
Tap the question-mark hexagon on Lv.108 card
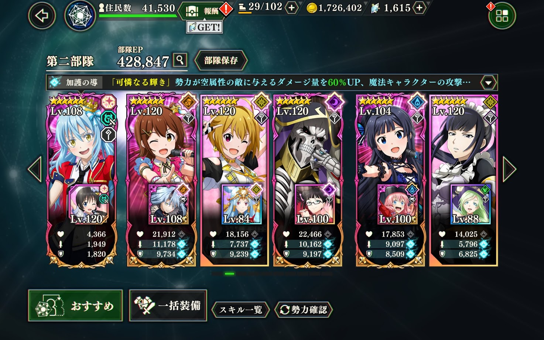(109, 135)
